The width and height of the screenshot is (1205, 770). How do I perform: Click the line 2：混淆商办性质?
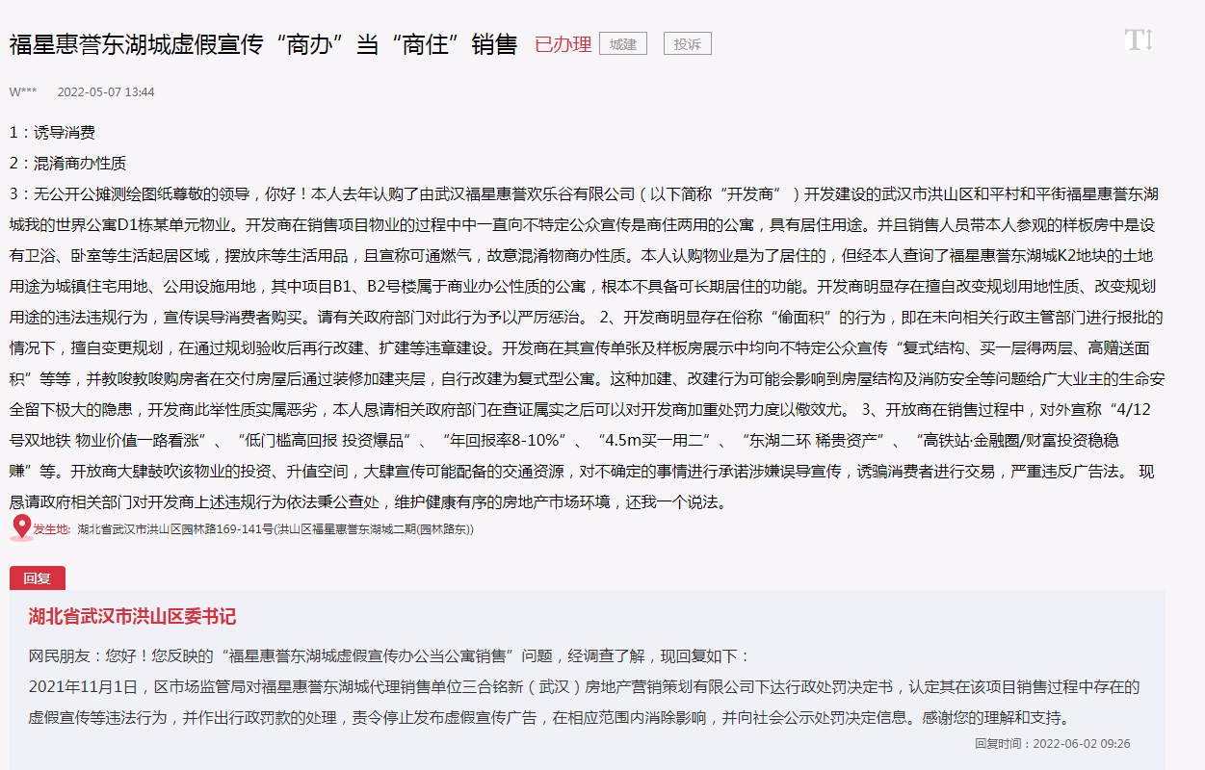(x=67, y=164)
